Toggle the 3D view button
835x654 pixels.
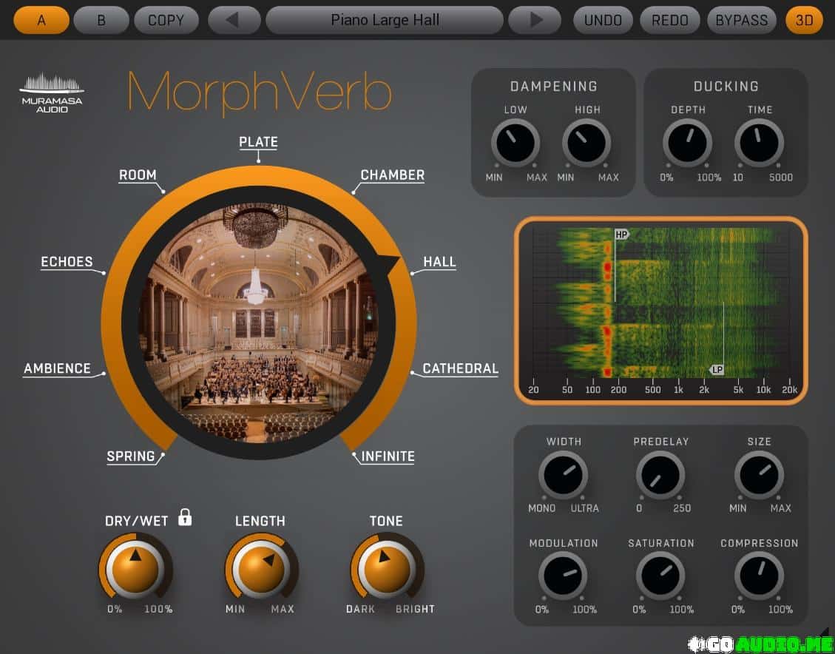coord(804,21)
